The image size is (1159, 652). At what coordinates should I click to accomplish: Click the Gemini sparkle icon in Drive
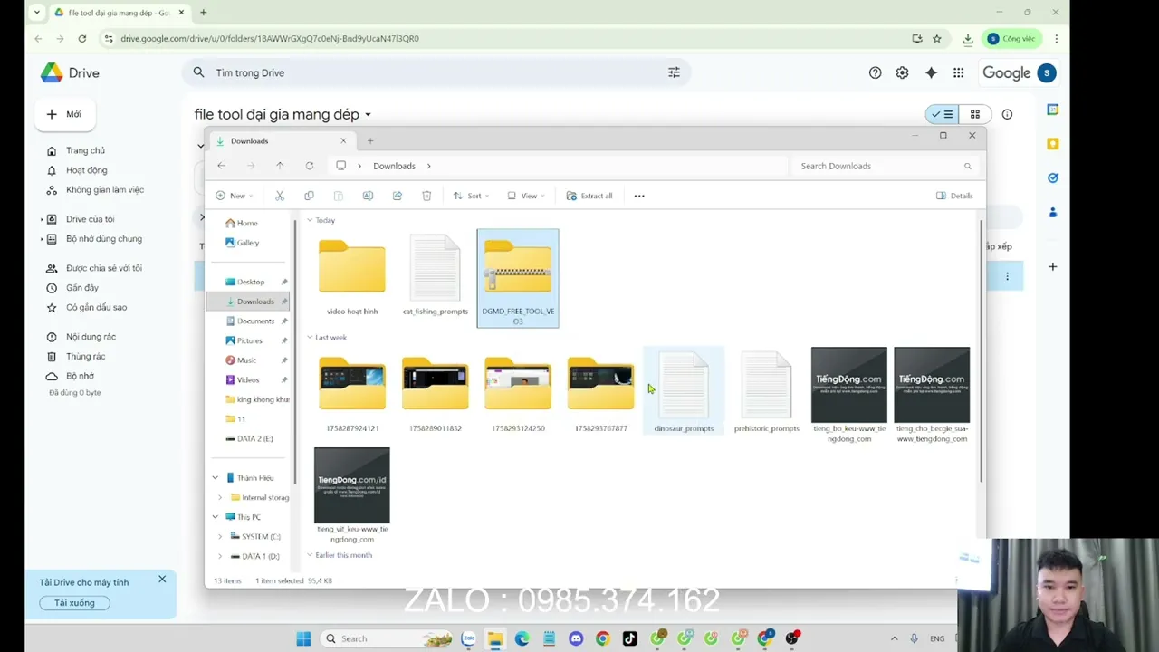click(931, 72)
